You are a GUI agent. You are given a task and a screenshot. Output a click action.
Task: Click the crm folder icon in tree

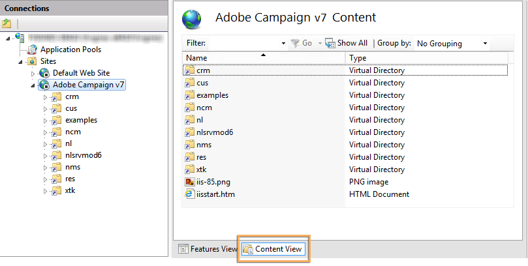click(56, 97)
